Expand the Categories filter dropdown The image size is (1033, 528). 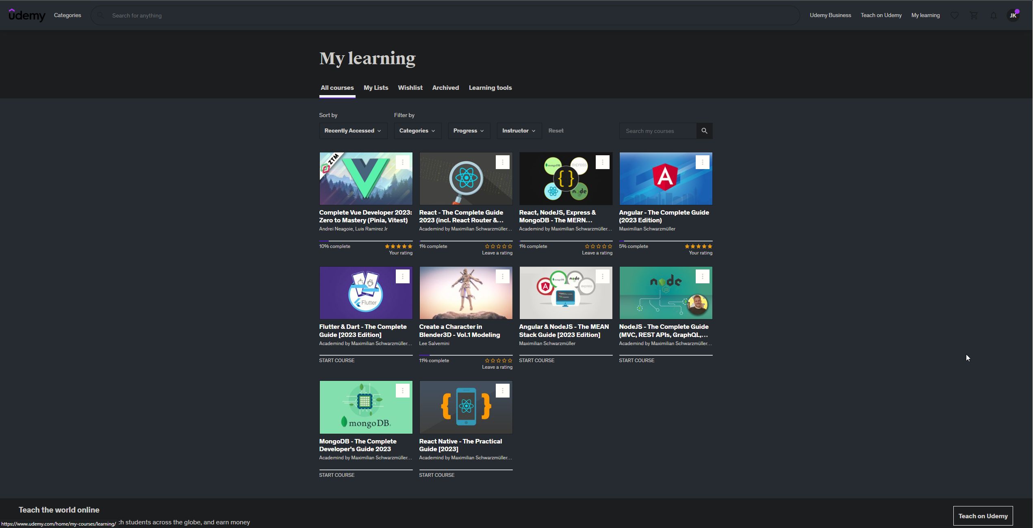[x=417, y=130]
